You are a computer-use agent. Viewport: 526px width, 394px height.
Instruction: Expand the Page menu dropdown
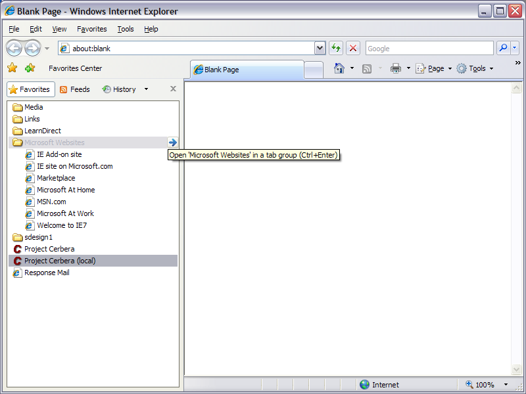click(450, 69)
